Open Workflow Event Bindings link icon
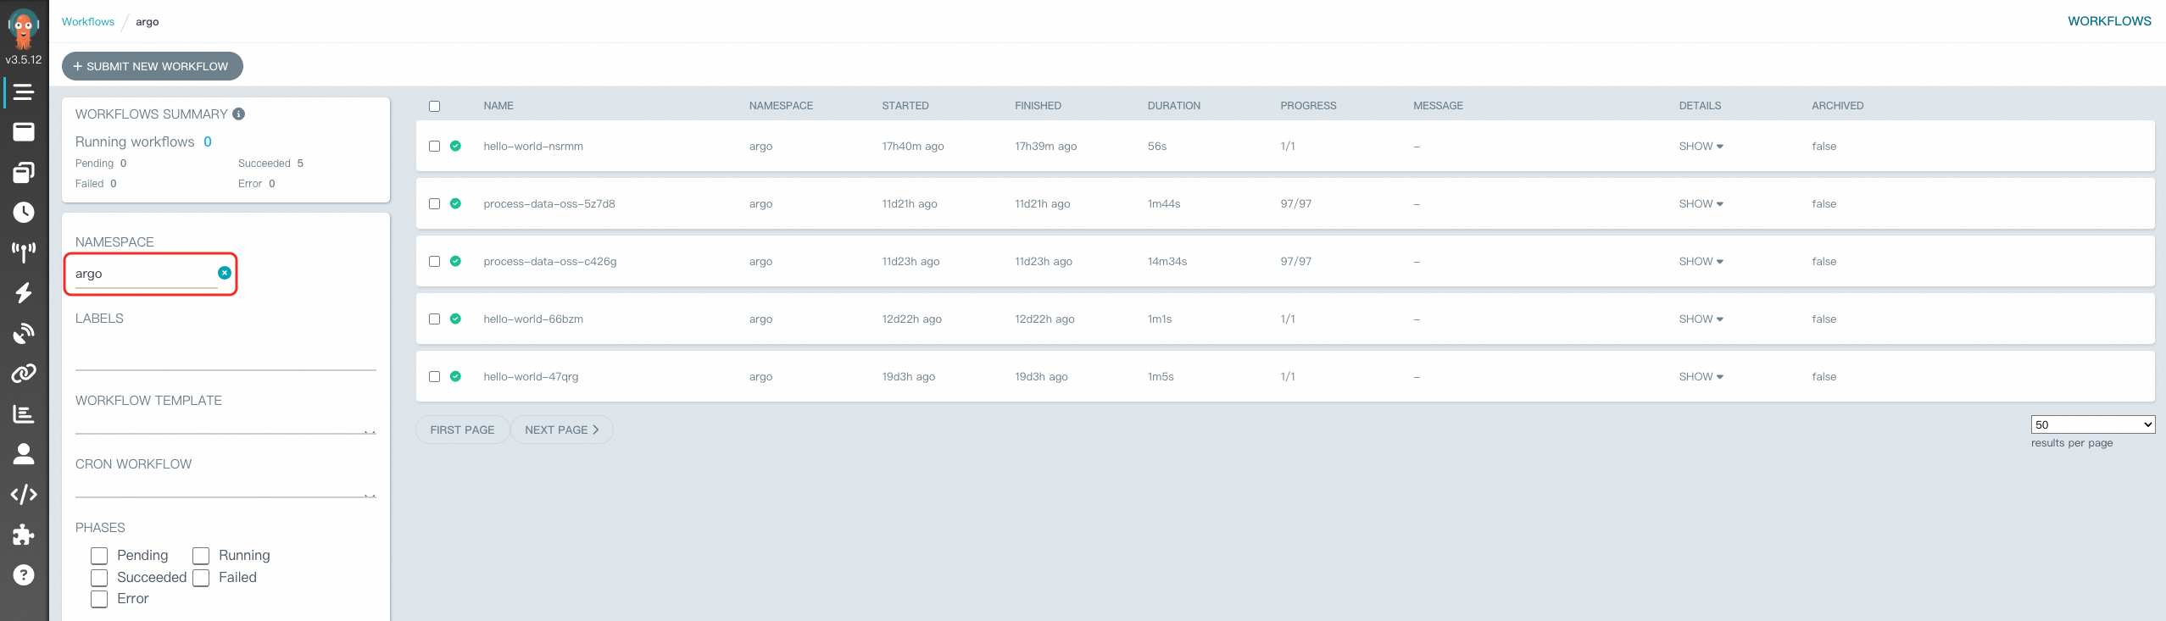The width and height of the screenshot is (2166, 621). [x=24, y=373]
